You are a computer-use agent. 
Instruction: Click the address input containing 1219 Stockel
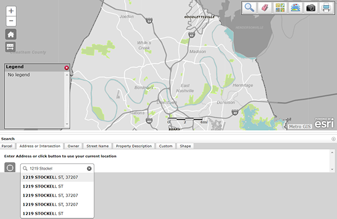pyautogui.click(x=57, y=169)
